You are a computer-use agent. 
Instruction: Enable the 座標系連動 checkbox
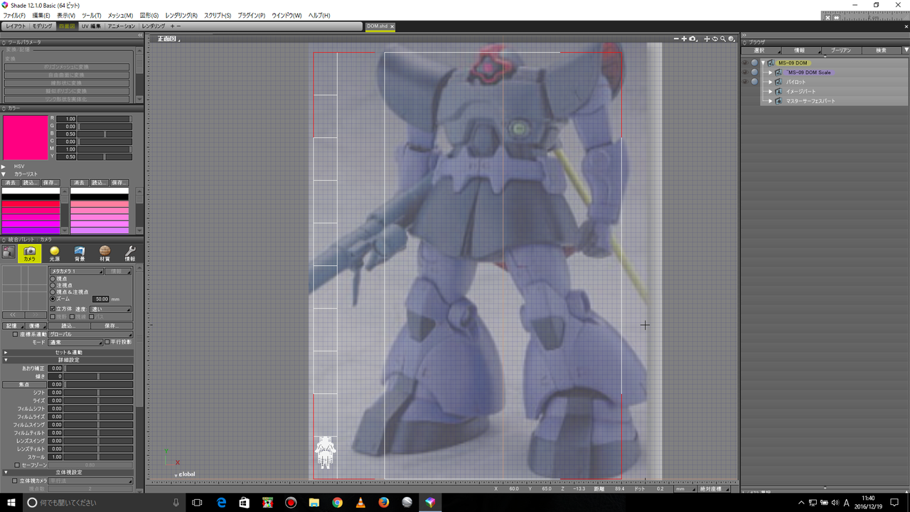pos(16,334)
